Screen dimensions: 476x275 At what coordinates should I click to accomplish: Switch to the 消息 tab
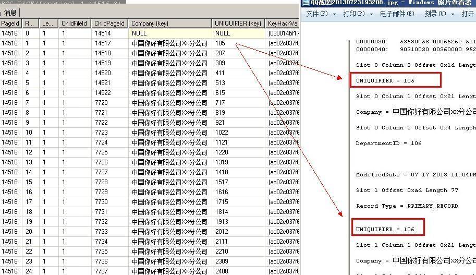pos(10,13)
